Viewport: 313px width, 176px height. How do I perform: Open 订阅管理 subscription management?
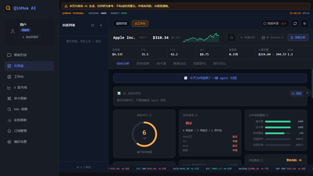tap(29, 131)
